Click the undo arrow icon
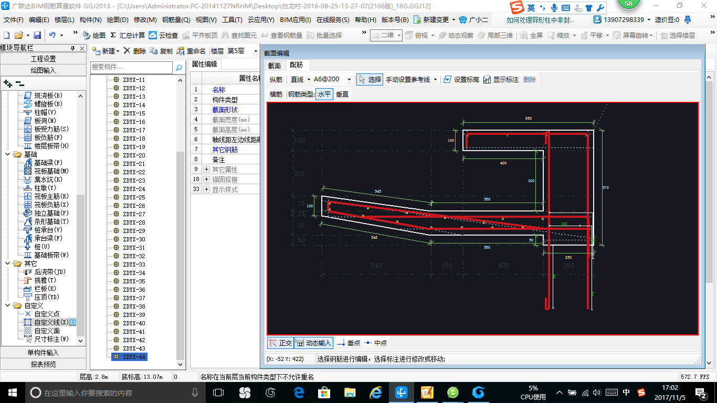717x403 pixels. point(52,35)
